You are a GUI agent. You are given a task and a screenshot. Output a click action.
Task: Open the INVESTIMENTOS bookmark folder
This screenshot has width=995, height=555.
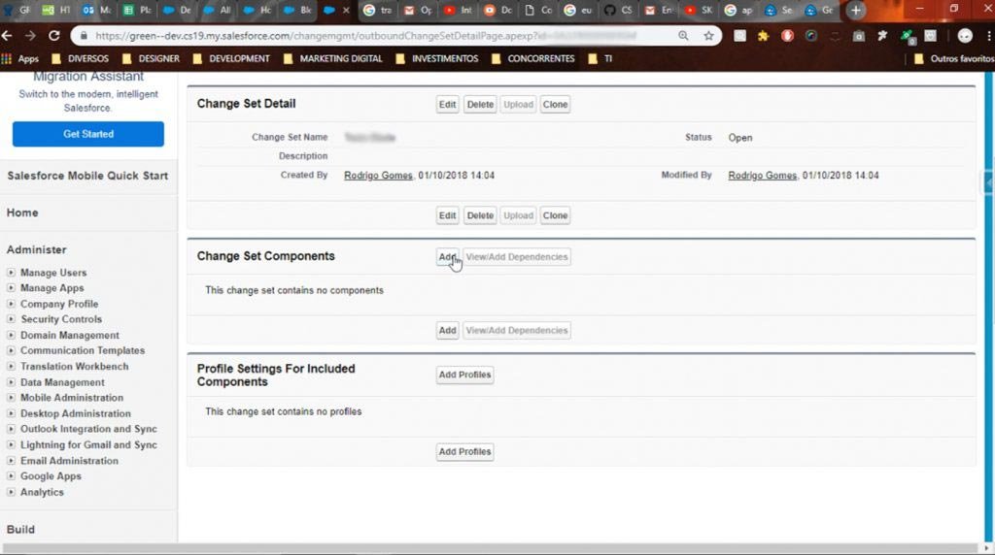(437, 59)
